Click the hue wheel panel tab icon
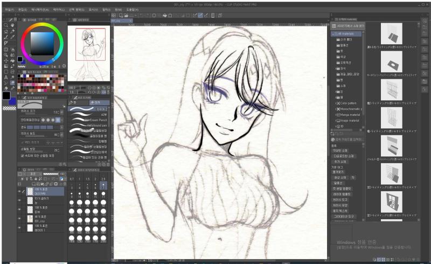The height and width of the screenshot is (264, 431). pyautogui.click(x=24, y=20)
